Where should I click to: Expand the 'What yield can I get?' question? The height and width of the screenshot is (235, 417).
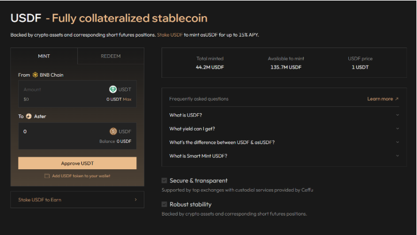(x=397, y=129)
